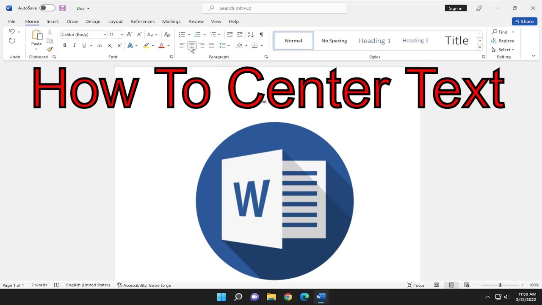Increase paragraph indent

click(240, 34)
